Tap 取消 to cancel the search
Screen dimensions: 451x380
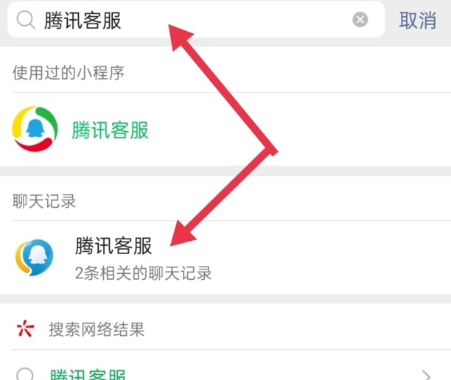(418, 20)
